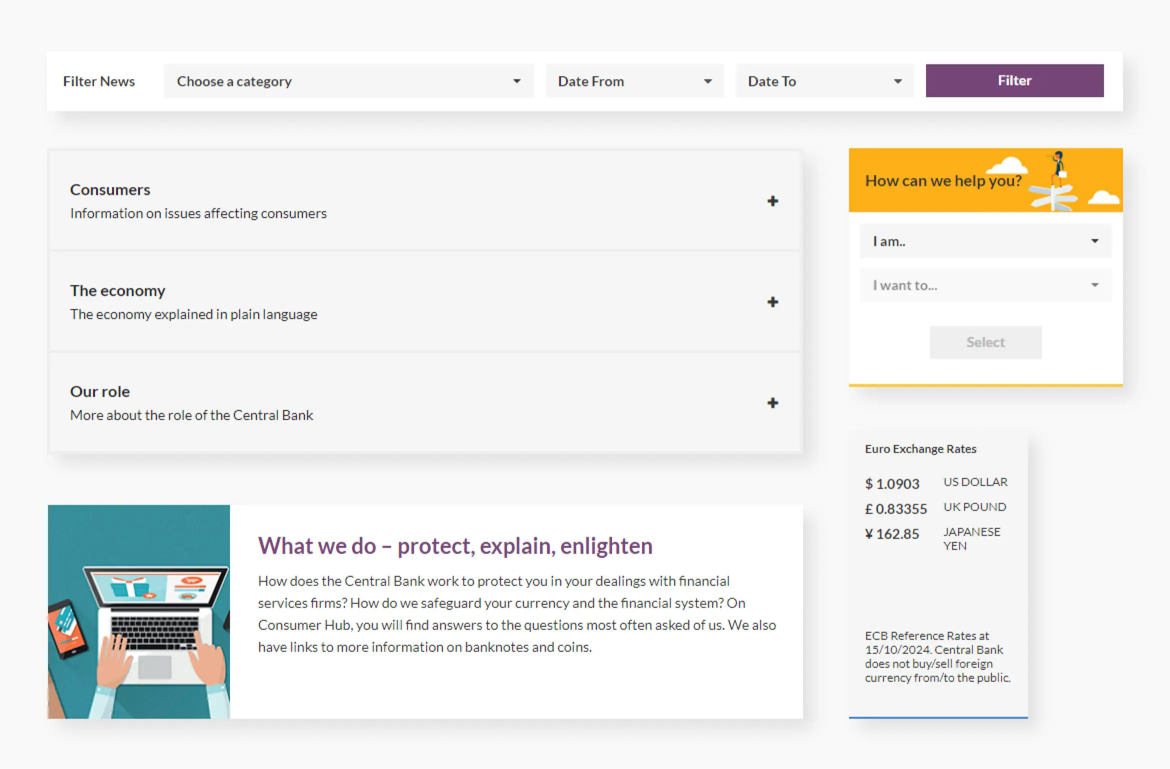
Task: Click the Choose a category dropdown arrow
Action: (x=516, y=81)
